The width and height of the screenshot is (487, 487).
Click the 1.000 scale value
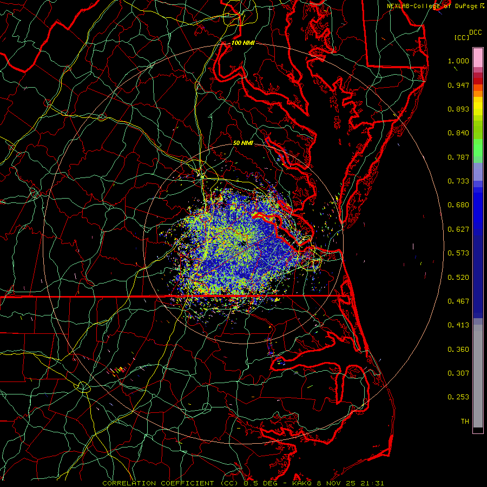[458, 61]
